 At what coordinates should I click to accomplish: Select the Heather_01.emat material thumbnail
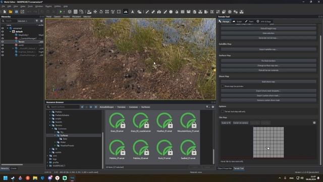(165, 122)
